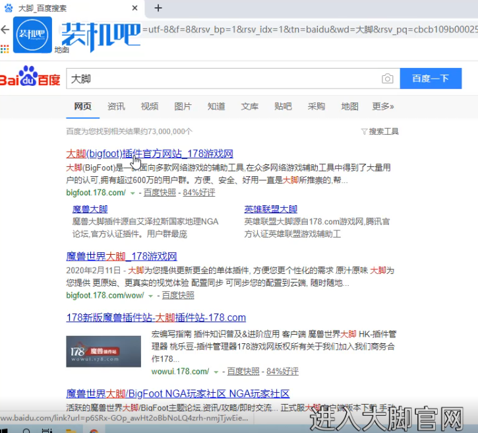Screen dimensions: 478x433
Task: Expand dropdown arrow beside wowui.178.com/
Action: point(216,372)
